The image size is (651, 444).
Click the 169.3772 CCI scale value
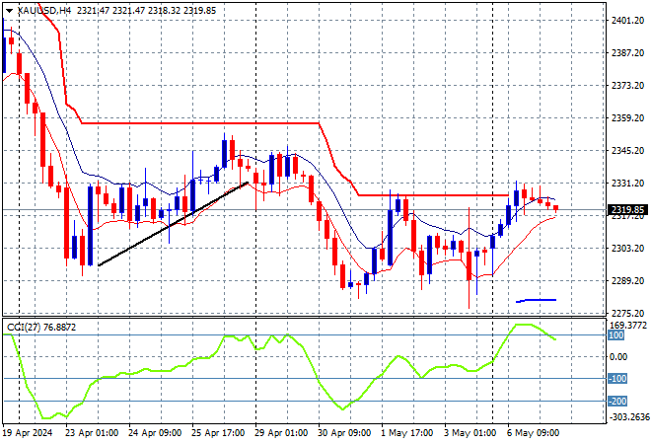pos(627,326)
